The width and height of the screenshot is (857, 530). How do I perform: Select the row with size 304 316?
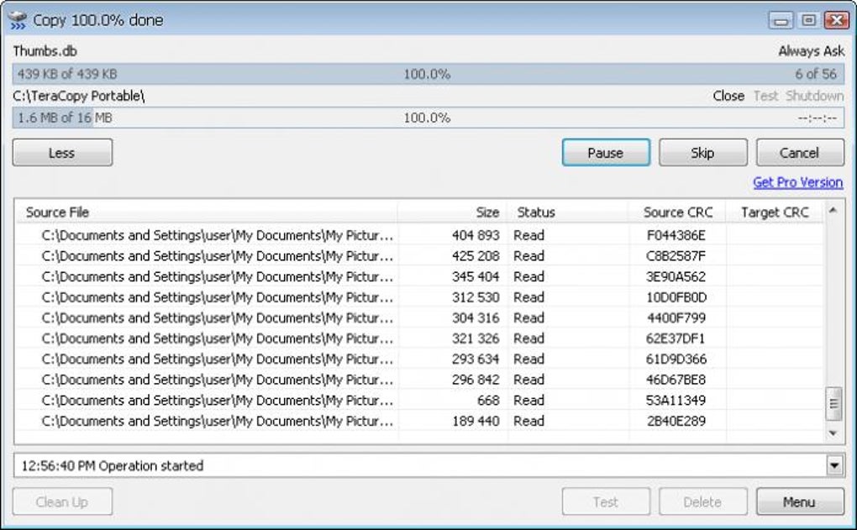click(420, 318)
